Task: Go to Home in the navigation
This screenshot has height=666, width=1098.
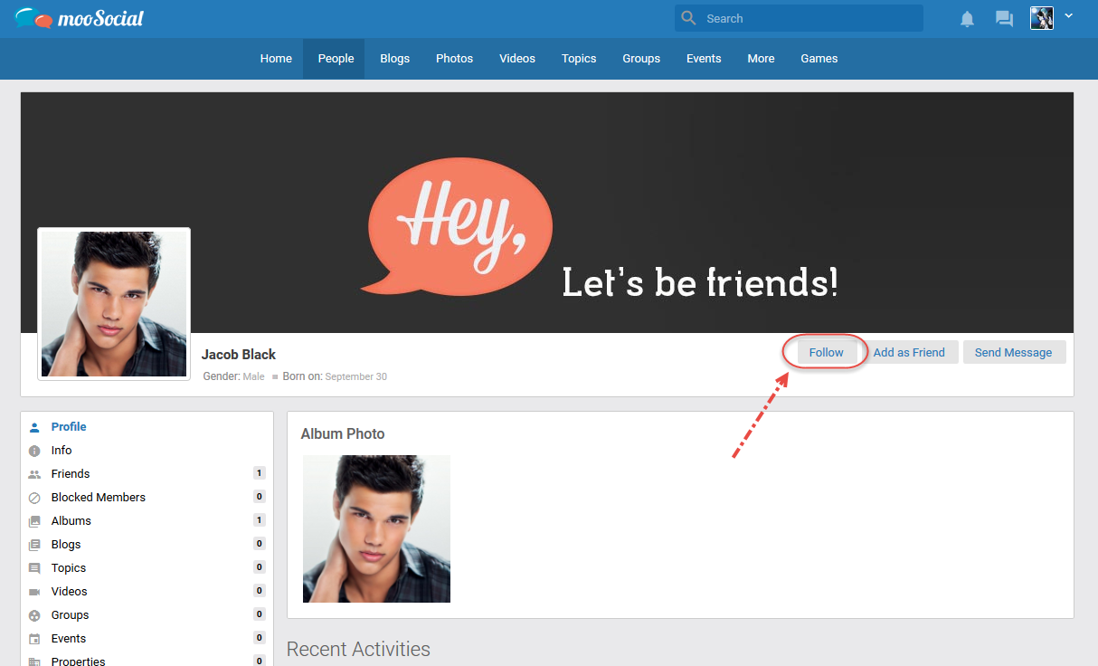Action: tap(276, 59)
